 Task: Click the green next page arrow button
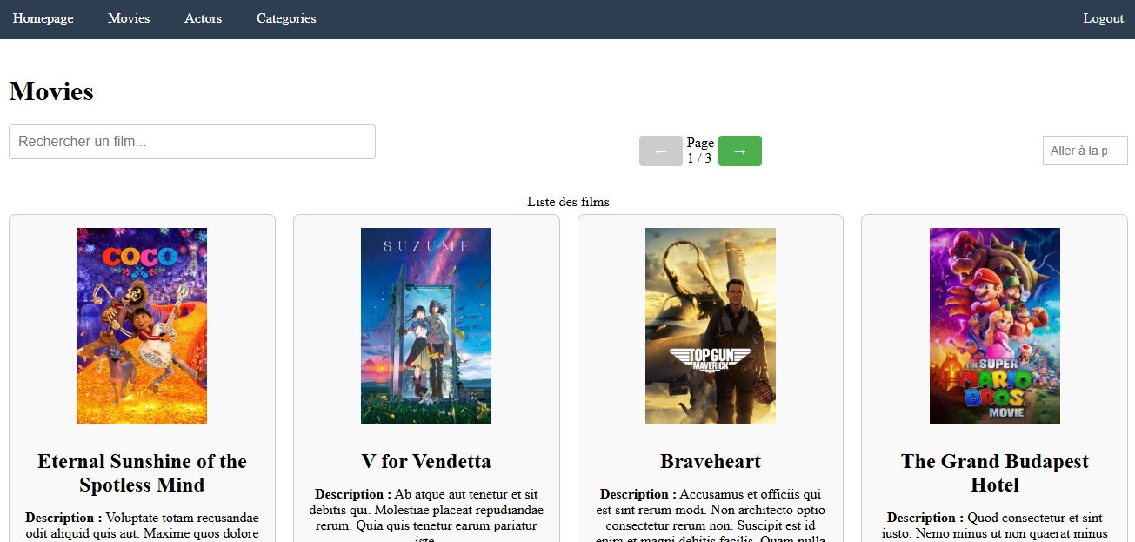[740, 151]
